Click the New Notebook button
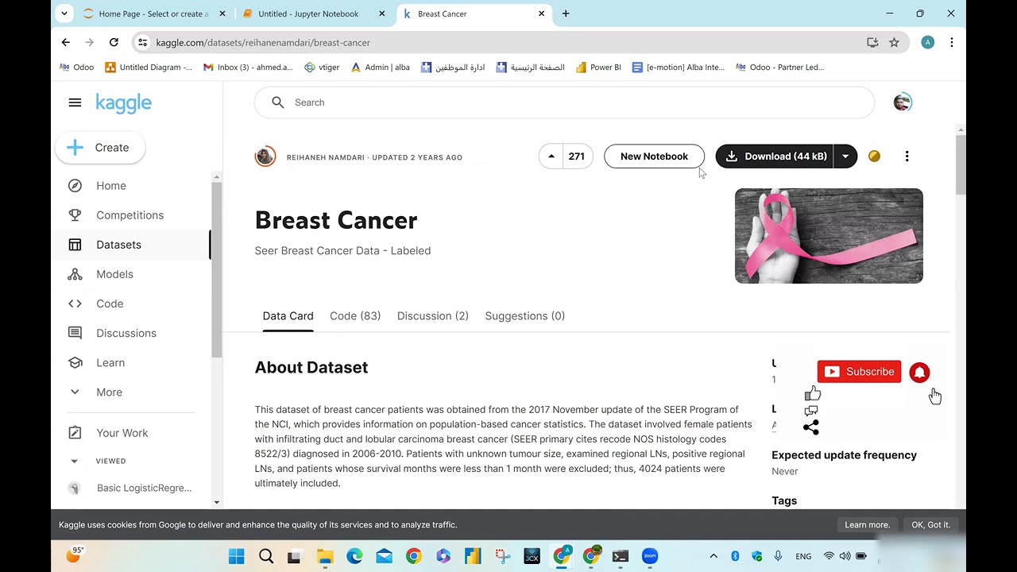 coord(654,157)
